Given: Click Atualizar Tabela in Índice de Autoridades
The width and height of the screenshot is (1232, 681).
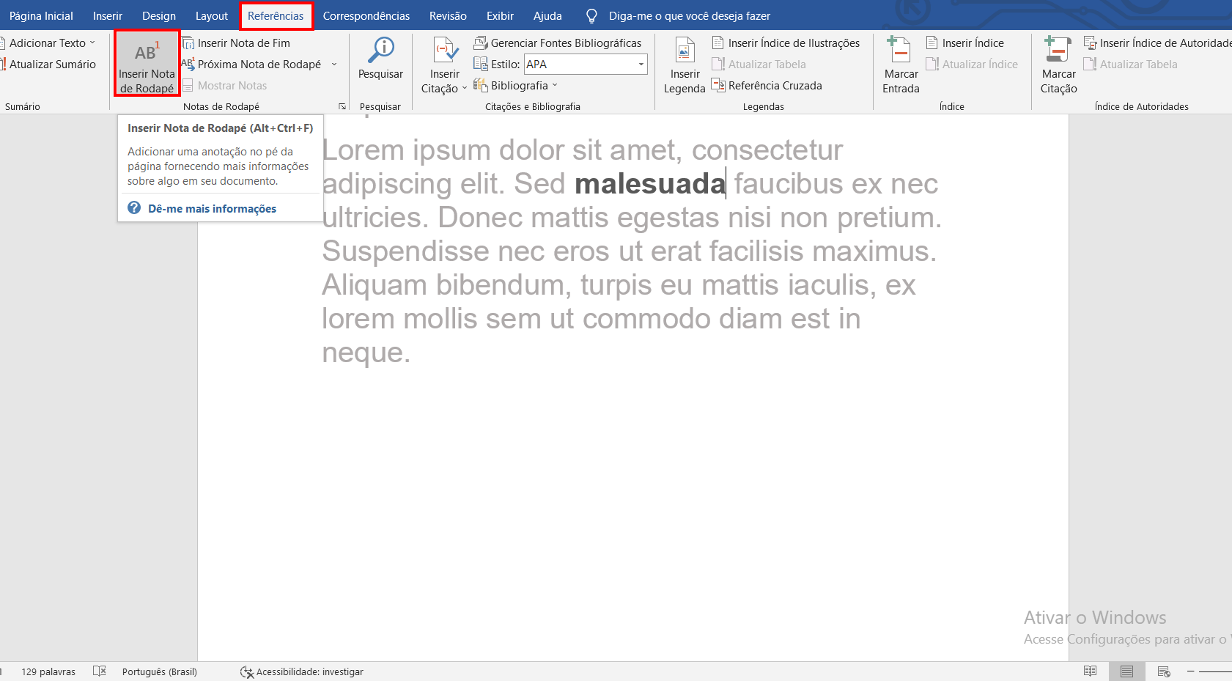Looking at the screenshot, I should coord(1131,65).
